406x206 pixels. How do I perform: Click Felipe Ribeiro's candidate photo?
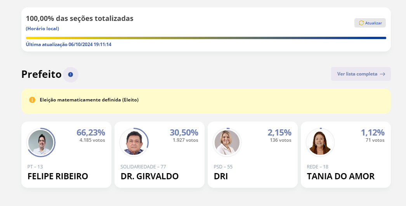[x=41, y=142]
